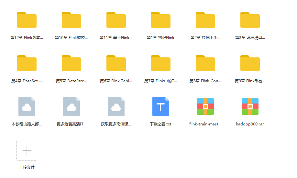Select the 第11章 基于Flink folder icon
The height and width of the screenshot is (178, 297).
pyautogui.click(x=116, y=20)
